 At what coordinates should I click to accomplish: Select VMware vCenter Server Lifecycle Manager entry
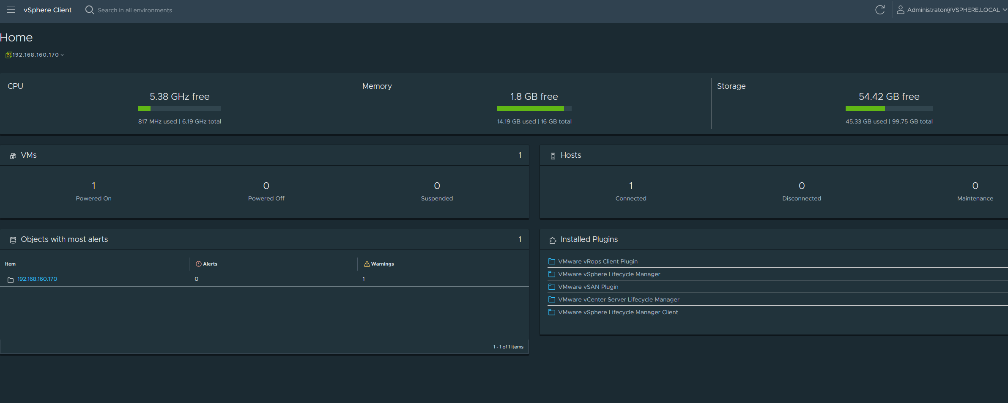[619, 299]
